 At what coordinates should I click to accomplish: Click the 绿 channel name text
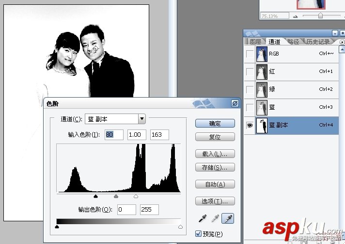pos(272,89)
